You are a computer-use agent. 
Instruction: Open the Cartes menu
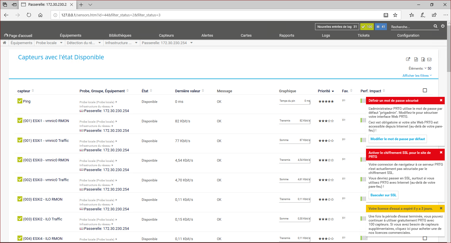tap(246, 35)
